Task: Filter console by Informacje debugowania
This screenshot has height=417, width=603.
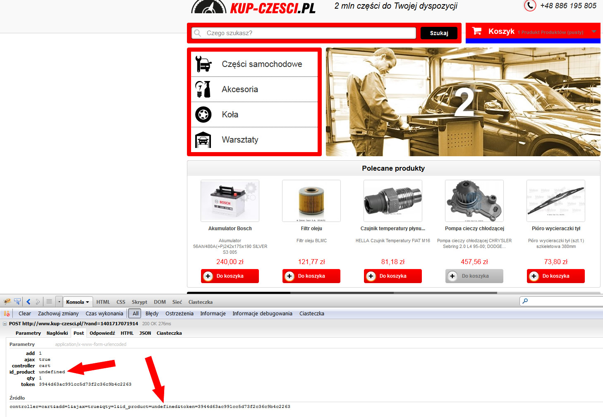Action: coord(262,314)
